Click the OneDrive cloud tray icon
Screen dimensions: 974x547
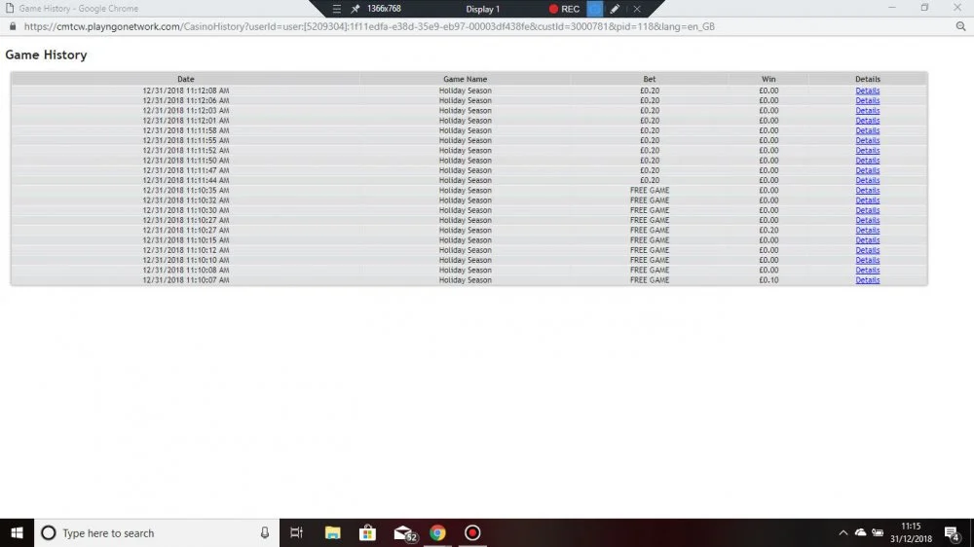(x=860, y=532)
